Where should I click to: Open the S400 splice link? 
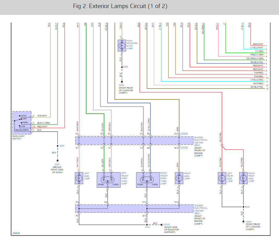247,207
